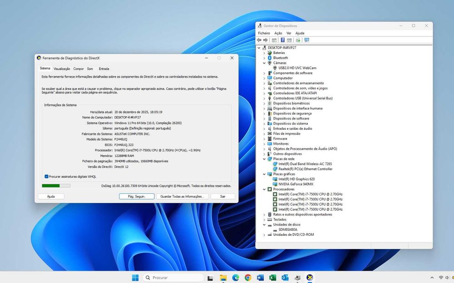
Task: Switch to the Compor tab
Action: click(x=79, y=69)
